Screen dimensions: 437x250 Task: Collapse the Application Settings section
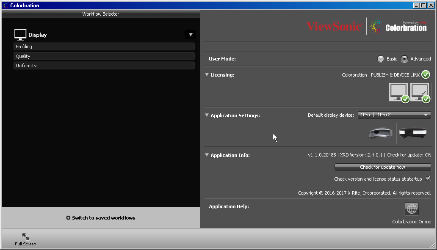coord(207,115)
